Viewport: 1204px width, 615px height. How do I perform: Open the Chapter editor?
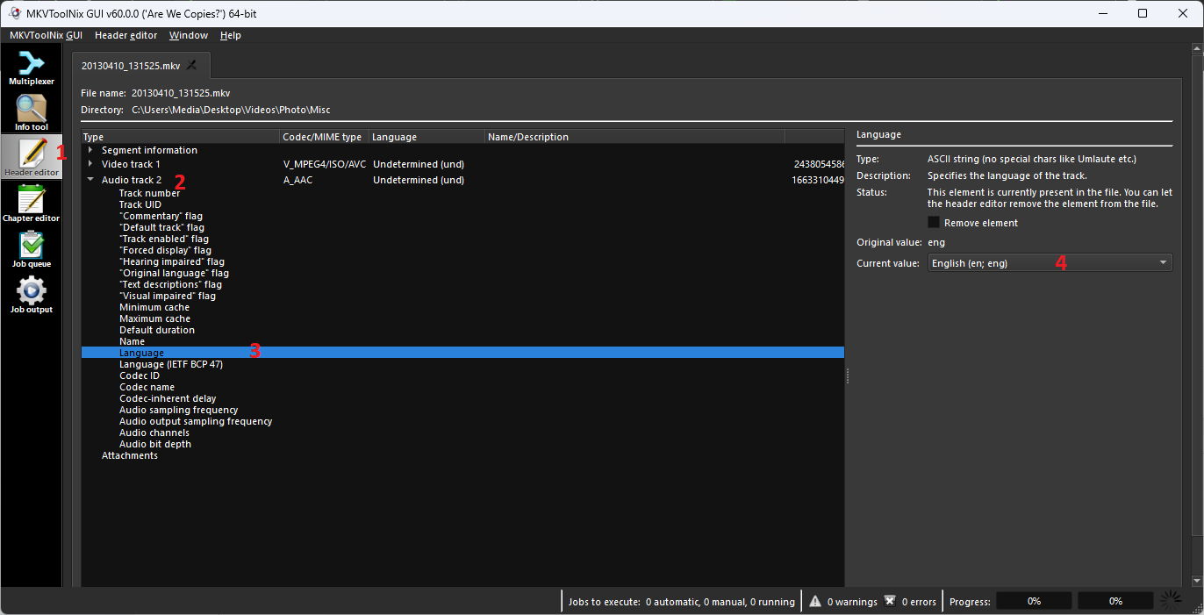click(x=31, y=204)
